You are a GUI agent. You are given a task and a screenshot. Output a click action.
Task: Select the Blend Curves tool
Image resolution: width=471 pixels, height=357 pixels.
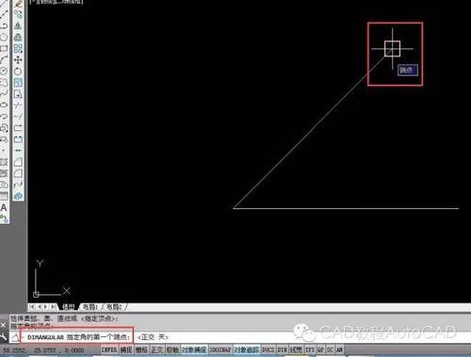pyautogui.click(x=18, y=185)
